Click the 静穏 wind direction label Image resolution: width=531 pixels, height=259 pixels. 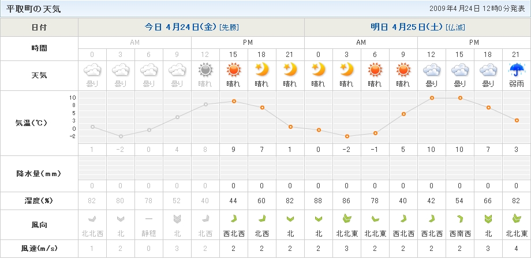point(149,233)
